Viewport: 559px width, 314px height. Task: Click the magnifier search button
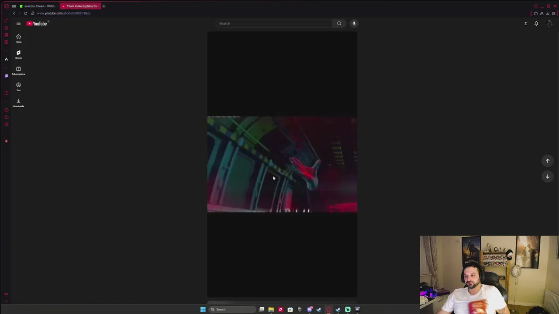(x=339, y=24)
